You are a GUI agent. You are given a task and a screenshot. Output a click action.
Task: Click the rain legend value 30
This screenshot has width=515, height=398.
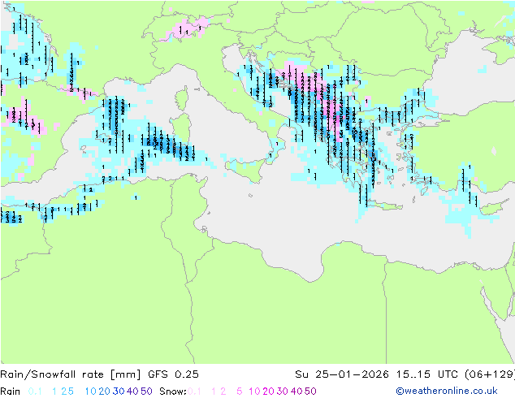coord(119,392)
